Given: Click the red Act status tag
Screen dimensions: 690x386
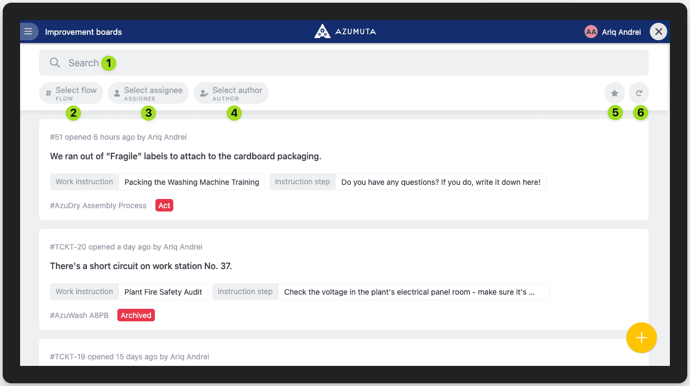Looking at the screenshot, I should coord(164,206).
